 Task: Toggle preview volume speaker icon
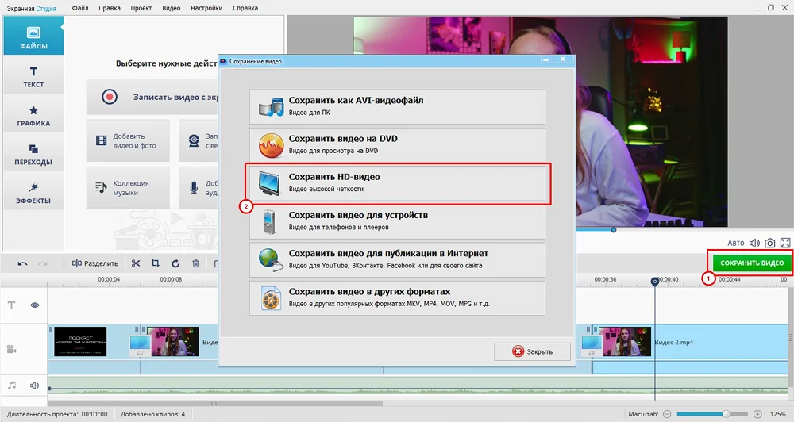pyautogui.click(x=753, y=243)
